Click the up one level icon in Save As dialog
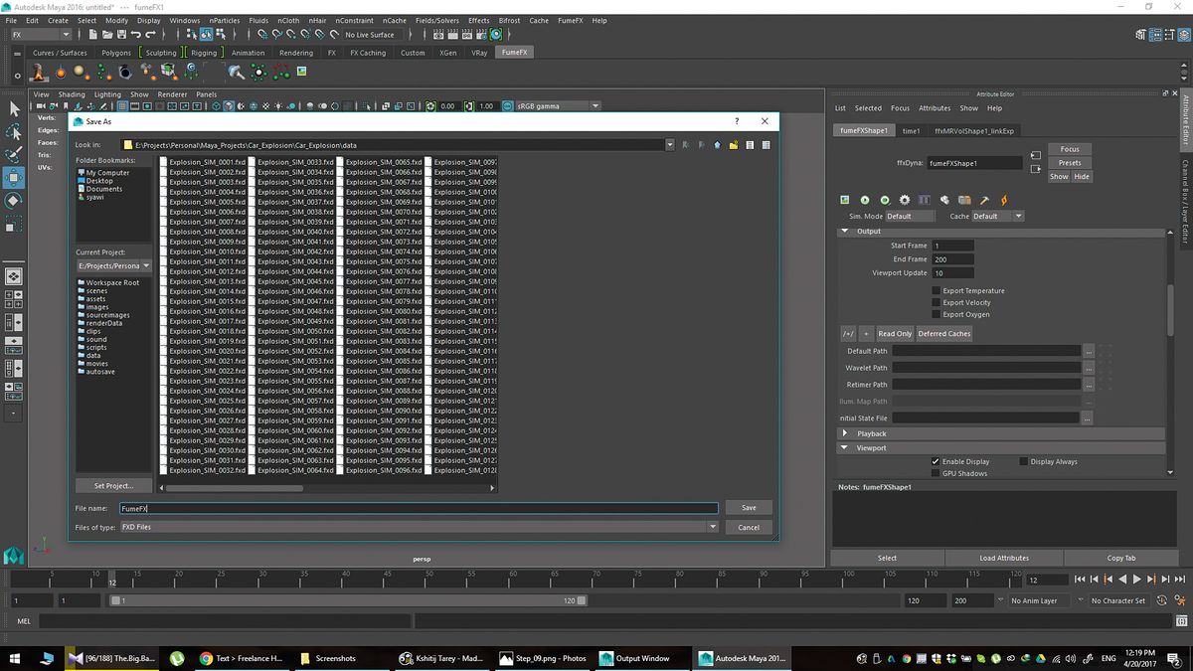The width and height of the screenshot is (1193, 671). coord(717,145)
